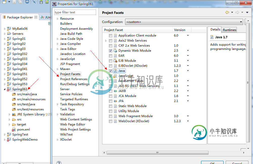253x164 pixels.
Task: Click the Project Facet column header
Action: (138, 30)
